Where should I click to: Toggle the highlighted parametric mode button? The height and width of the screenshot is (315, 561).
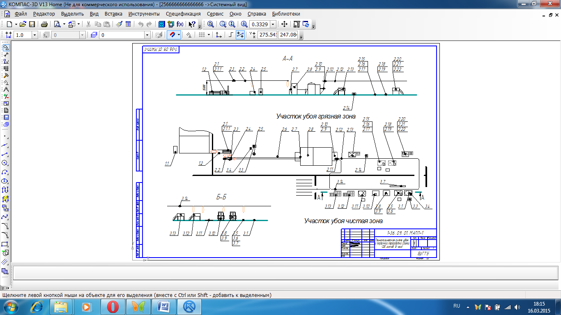(x=241, y=35)
